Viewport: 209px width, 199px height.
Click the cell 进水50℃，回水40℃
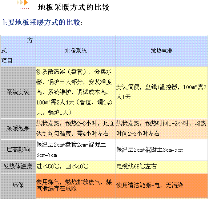point(76,167)
